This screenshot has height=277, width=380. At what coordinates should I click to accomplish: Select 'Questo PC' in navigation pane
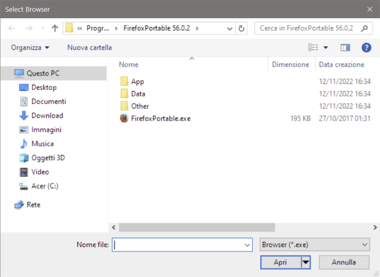point(53,73)
